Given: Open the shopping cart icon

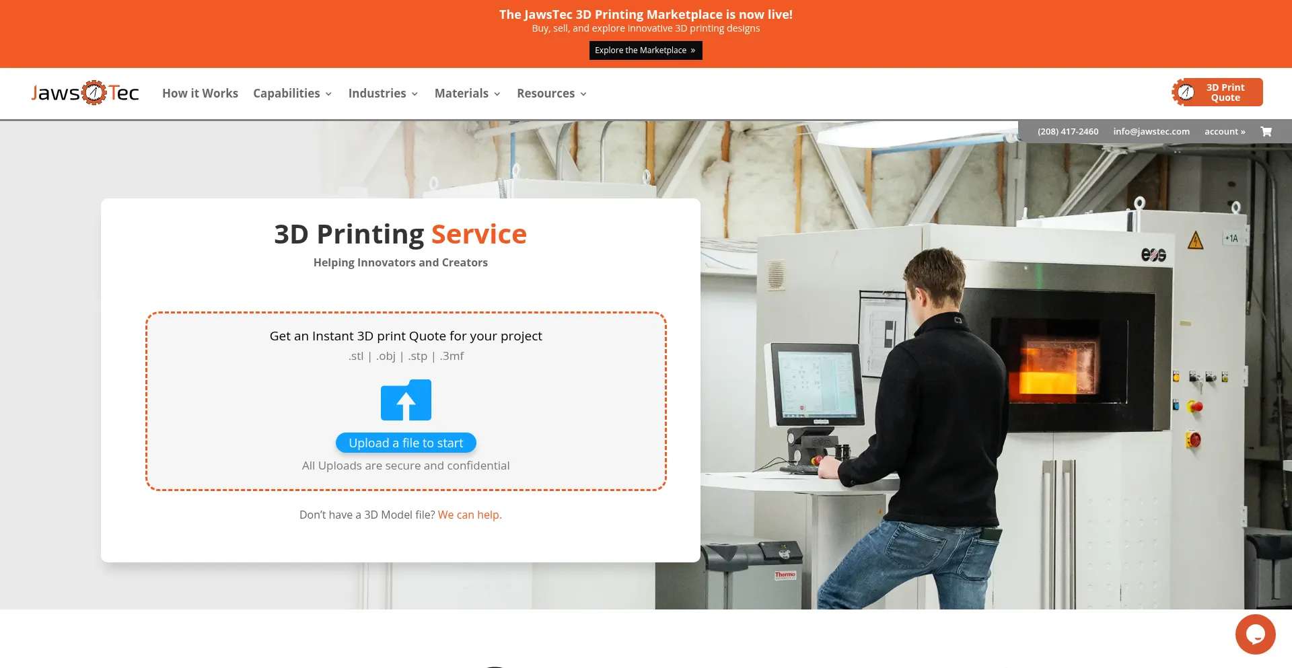Looking at the screenshot, I should click(x=1266, y=132).
